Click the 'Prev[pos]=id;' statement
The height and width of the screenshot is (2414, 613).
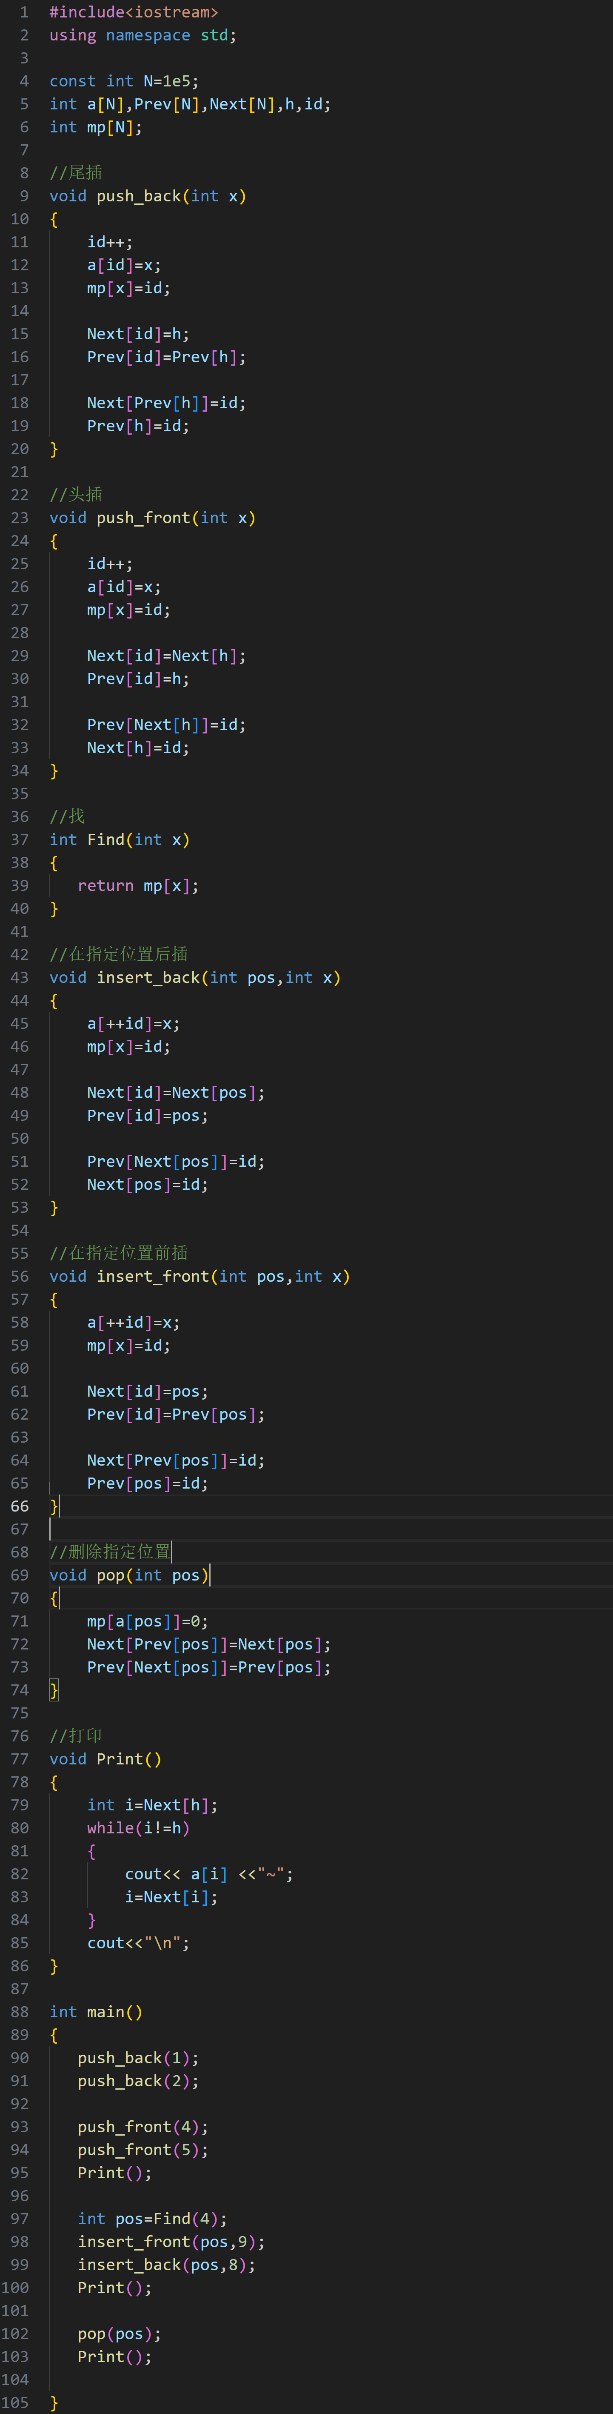[x=148, y=1483]
